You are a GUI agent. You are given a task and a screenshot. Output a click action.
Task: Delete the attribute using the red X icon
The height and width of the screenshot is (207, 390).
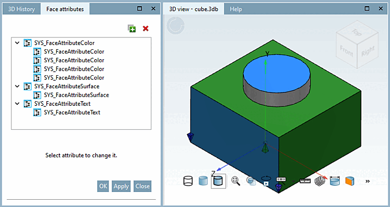146,29
